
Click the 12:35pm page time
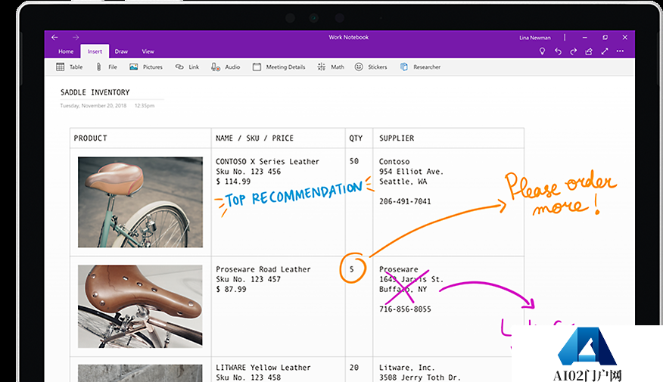point(145,106)
